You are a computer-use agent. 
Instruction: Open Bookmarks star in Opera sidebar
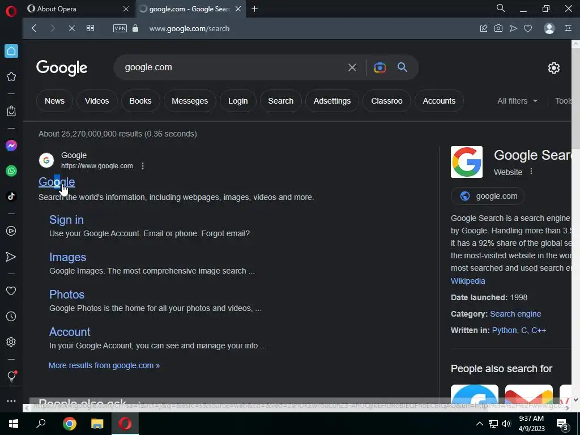[11, 76]
